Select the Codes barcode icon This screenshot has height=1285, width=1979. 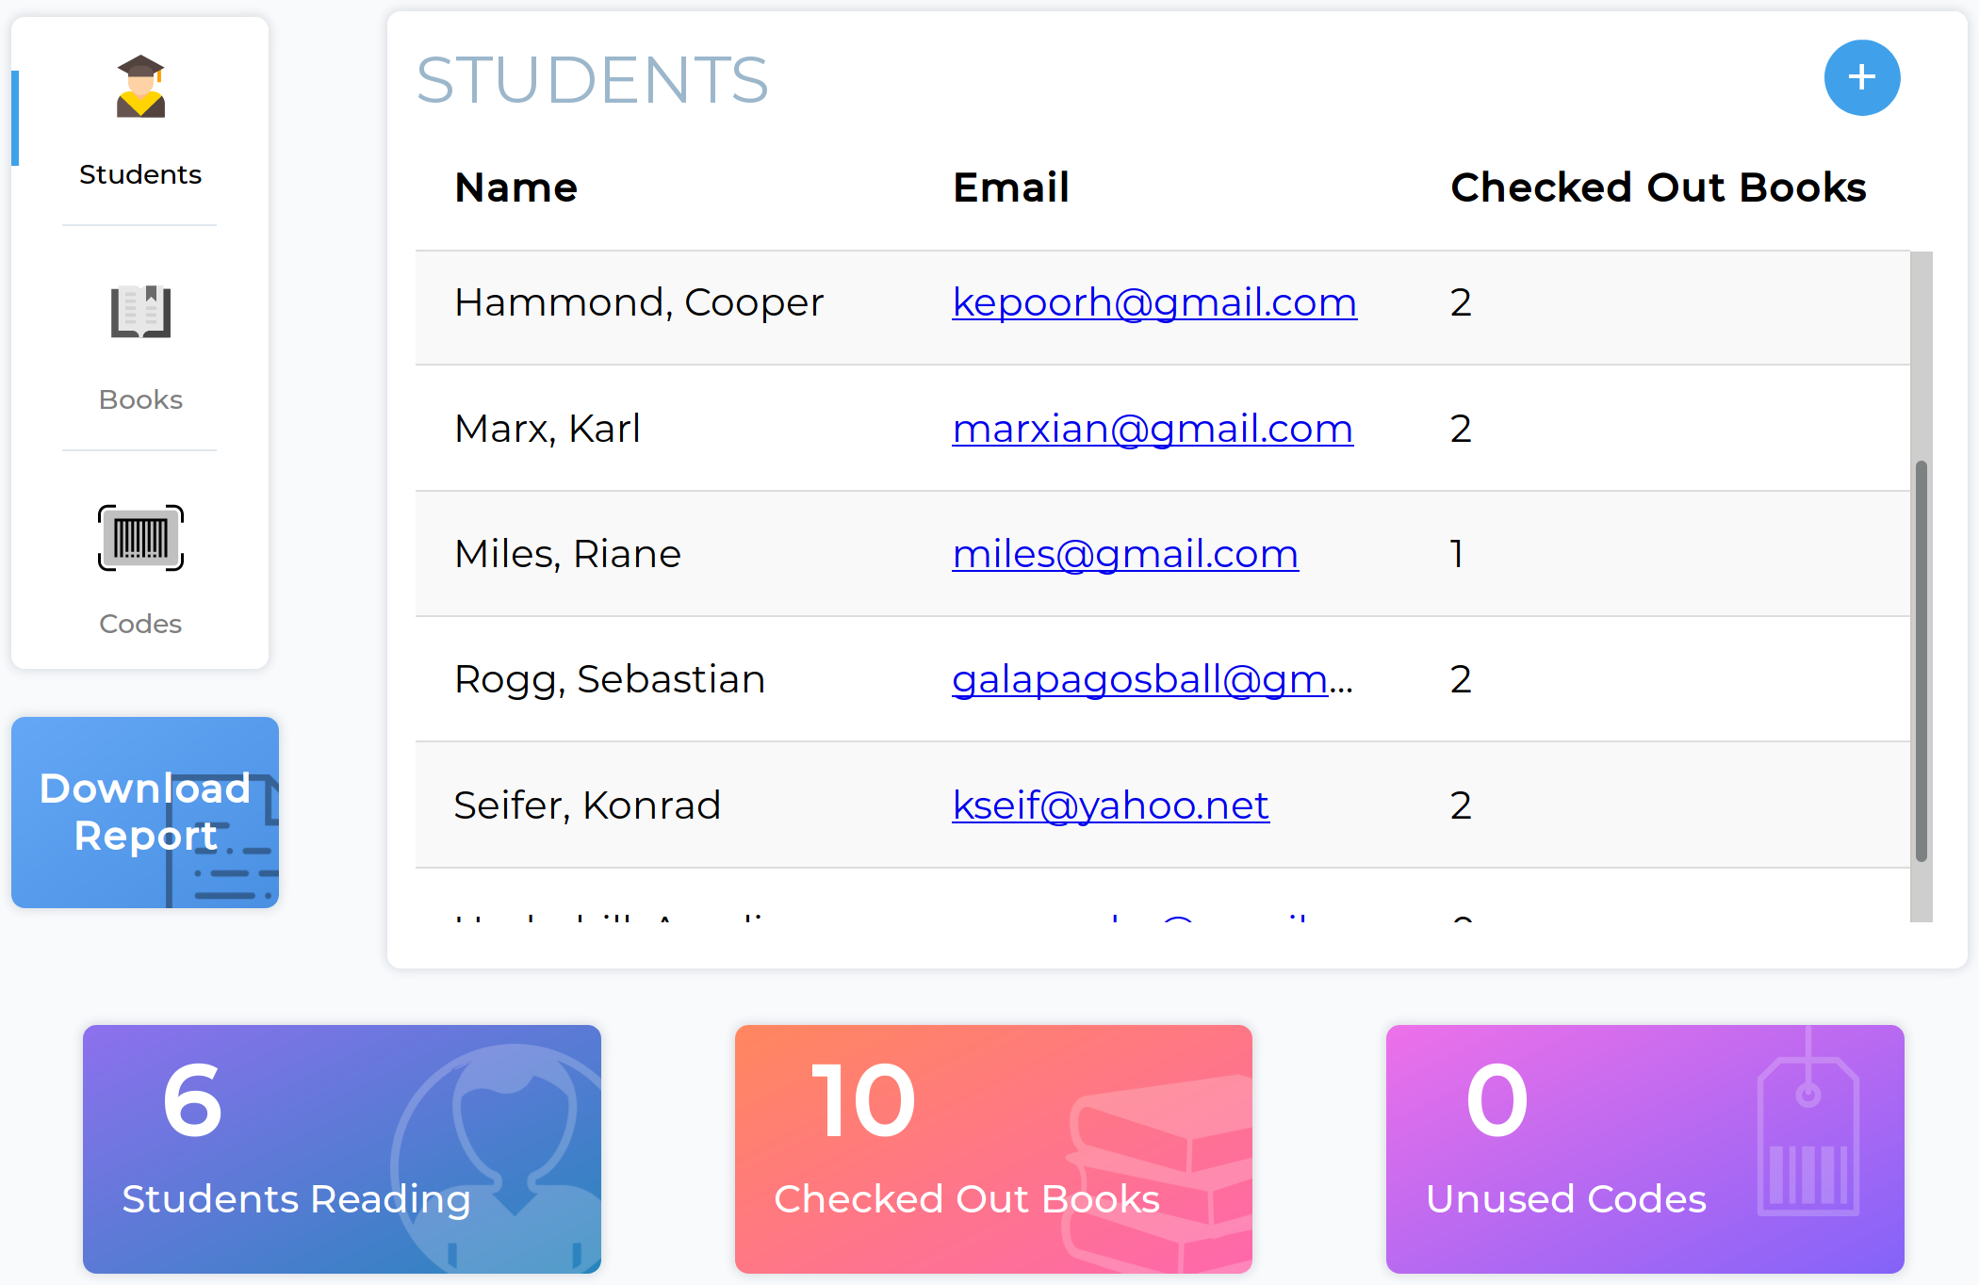[x=140, y=538]
